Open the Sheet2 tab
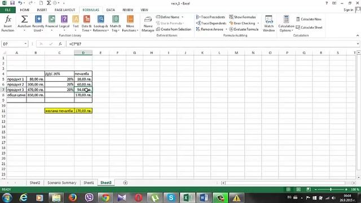 35,183
